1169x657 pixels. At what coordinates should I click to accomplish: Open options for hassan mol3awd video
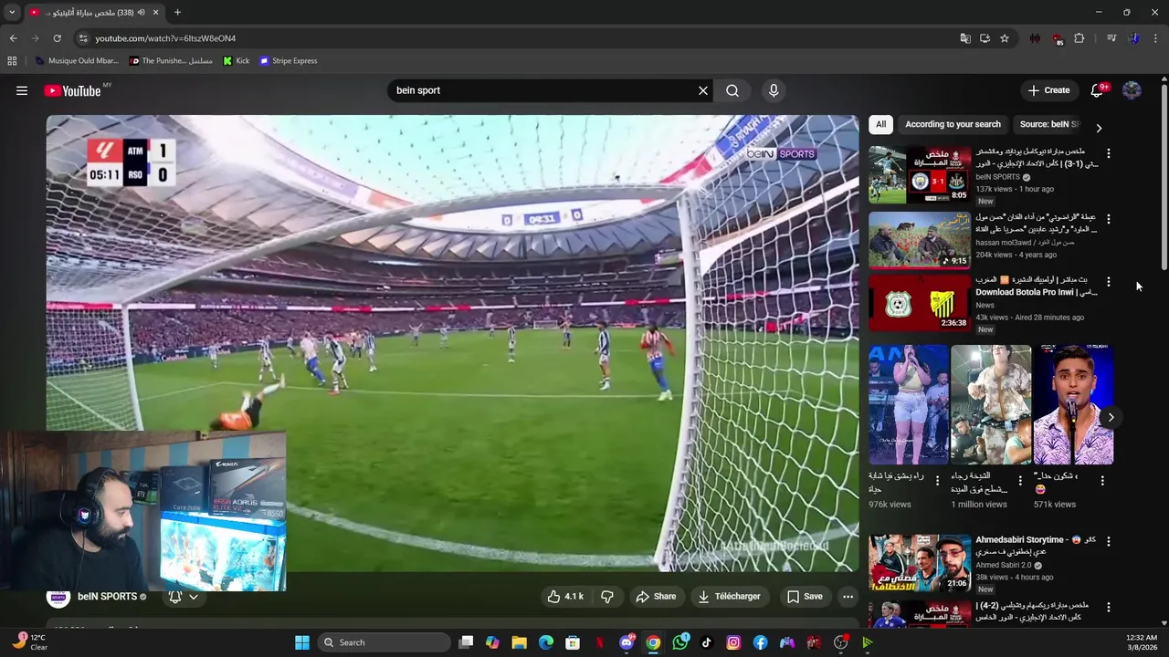coord(1109,219)
